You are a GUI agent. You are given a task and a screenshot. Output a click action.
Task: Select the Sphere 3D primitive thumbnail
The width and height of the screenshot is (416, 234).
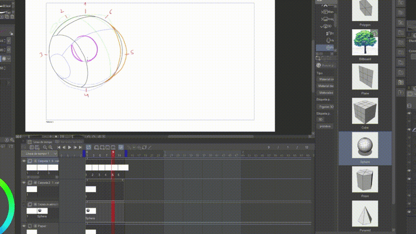[365, 146]
